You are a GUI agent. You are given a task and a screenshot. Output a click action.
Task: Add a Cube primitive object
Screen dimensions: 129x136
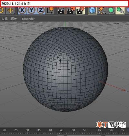[x=92, y=11]
